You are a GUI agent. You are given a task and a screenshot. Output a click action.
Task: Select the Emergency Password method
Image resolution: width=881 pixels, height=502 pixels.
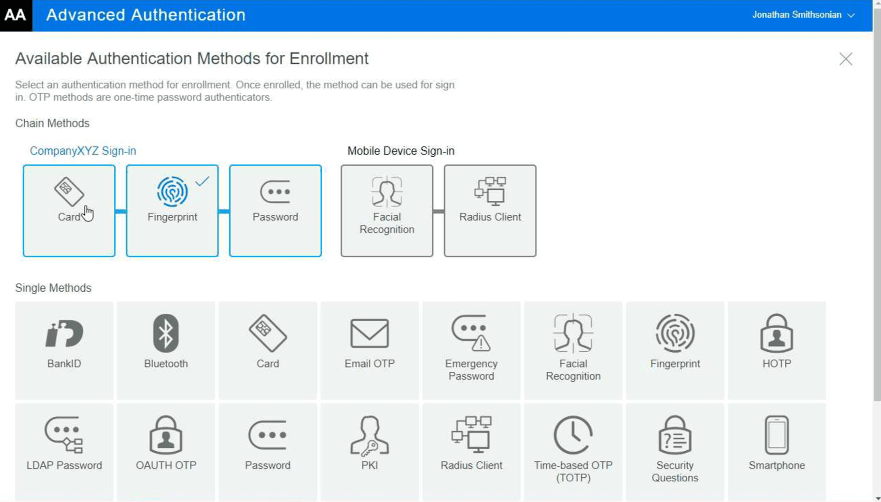pyautogui.click(x=471, y=350)
